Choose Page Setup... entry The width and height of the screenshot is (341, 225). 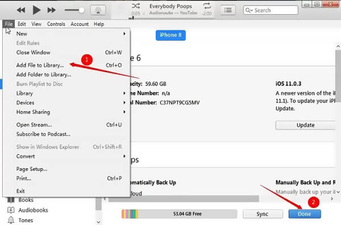click(x=66, y=169)
